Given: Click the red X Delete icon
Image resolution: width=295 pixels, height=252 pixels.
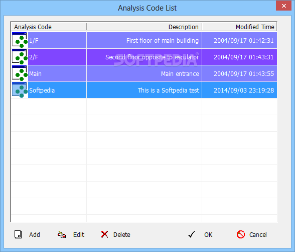Looking at the screenshot, I should point(104,234).
